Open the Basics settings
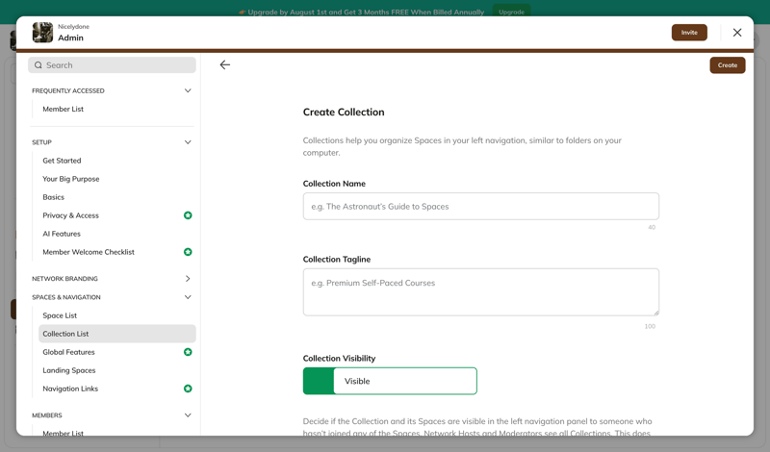Viewport: 770px width, 452px height. point(54,197)
